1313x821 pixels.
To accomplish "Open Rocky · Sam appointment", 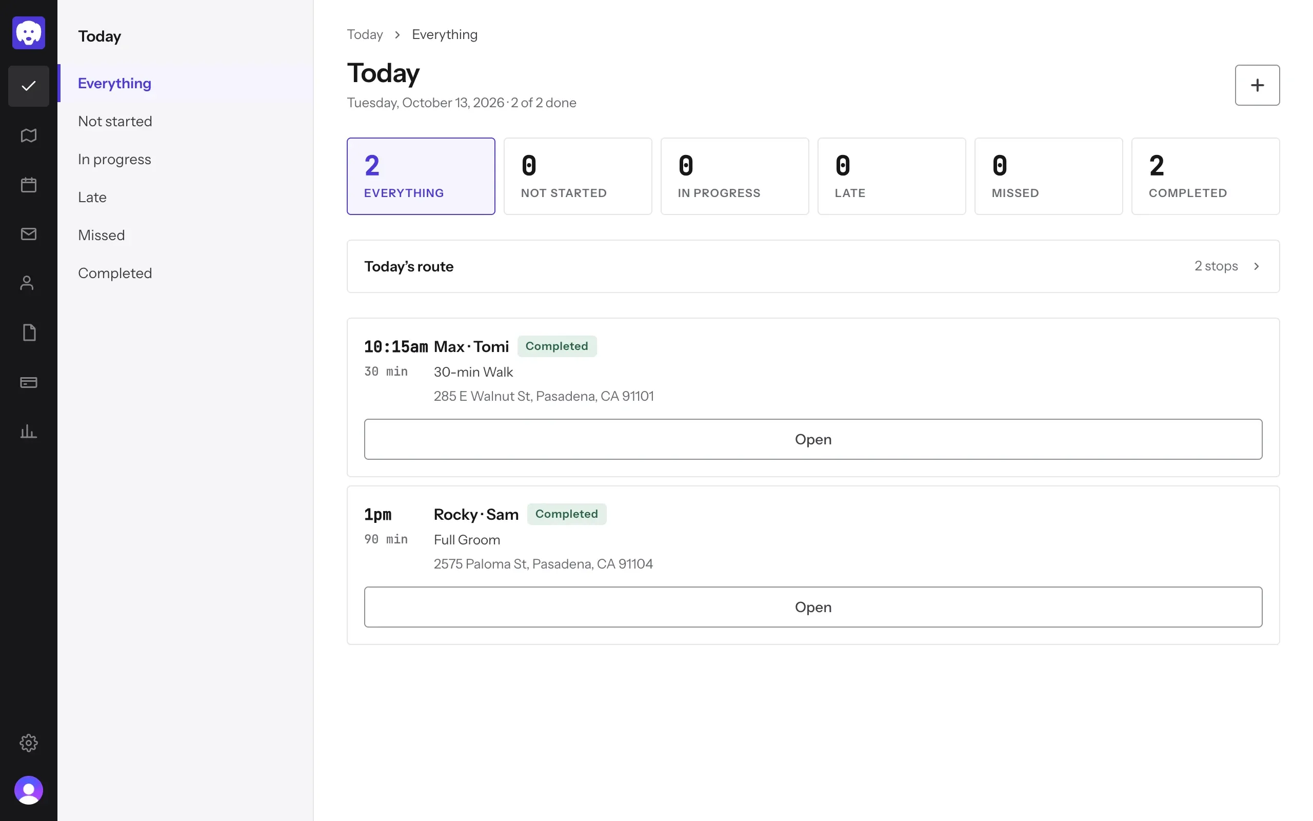I will [x=813, y=607].
